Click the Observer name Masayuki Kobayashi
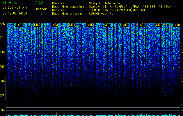Screen dimensions: 183x116 coord(104,3)
